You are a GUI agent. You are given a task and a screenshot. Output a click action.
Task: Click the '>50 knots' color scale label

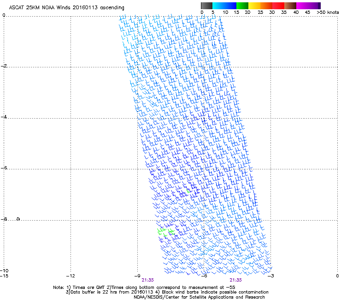coord(328,12)
